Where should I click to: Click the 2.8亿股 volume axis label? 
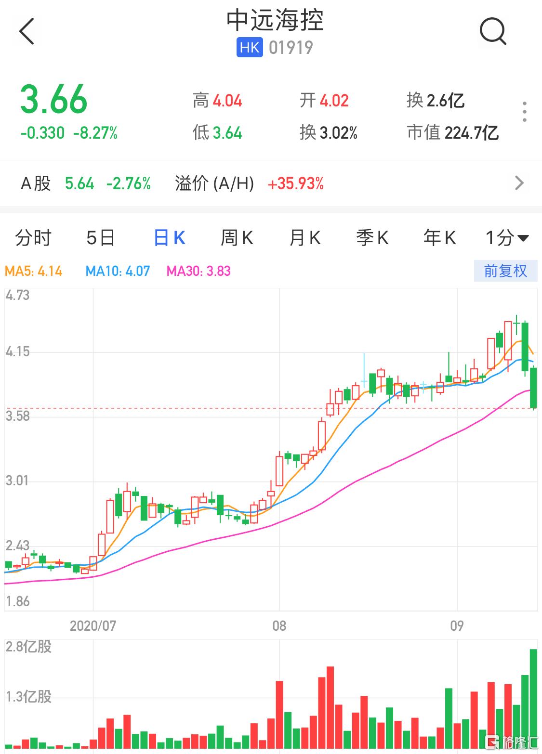click(x=28, y=647)
